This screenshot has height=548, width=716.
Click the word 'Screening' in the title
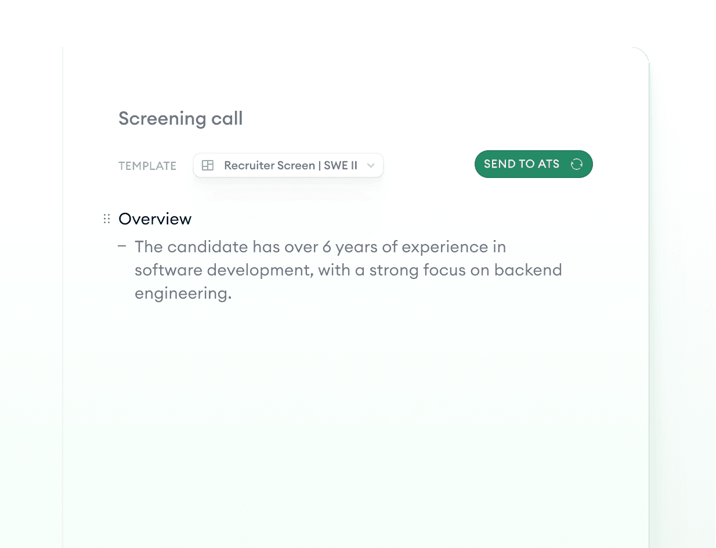(x=162, y=119)
